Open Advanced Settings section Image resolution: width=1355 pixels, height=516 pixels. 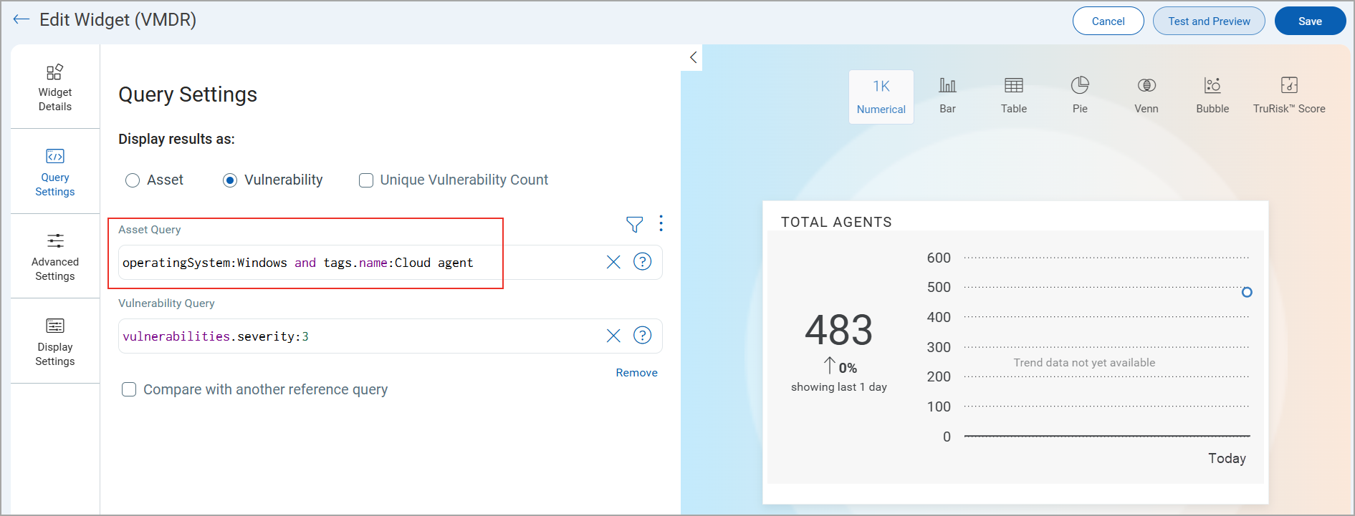[x=55, y=256]
